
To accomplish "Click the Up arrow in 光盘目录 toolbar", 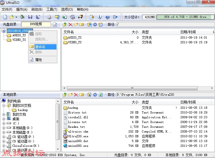I will (x=65, y=25).
